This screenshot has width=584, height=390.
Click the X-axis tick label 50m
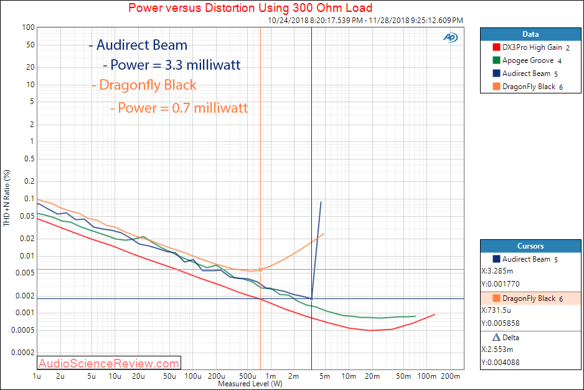click(403, 376)
